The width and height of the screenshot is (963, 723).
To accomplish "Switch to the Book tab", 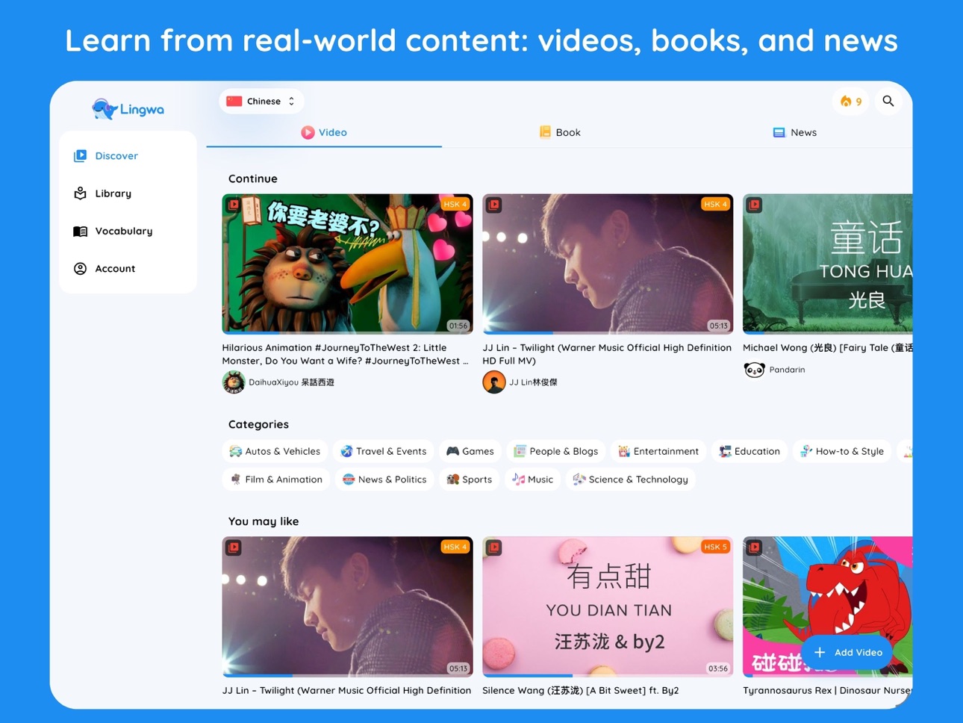I will 560,132.
